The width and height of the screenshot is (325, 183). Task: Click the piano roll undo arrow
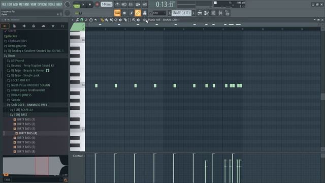point(95,20)
